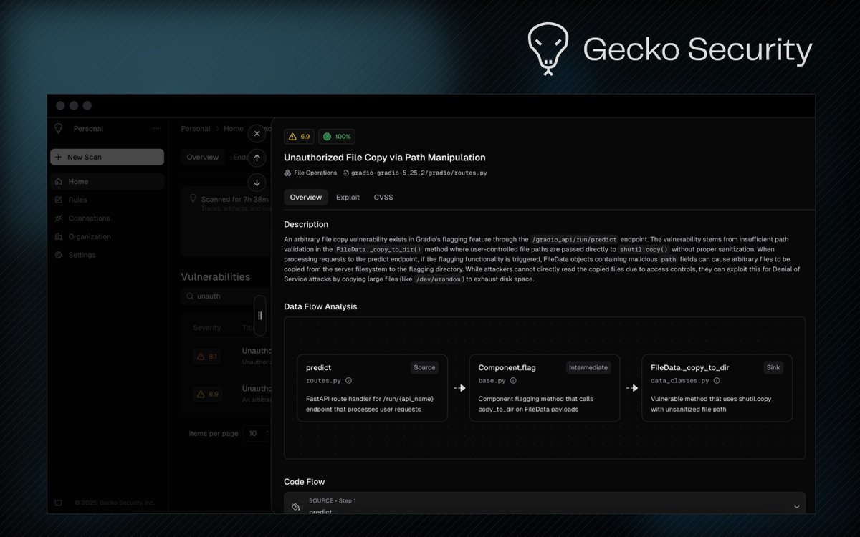This screenshot has height=537, width=860.
Task: Click the Source label badge
Action: point(424,367)
